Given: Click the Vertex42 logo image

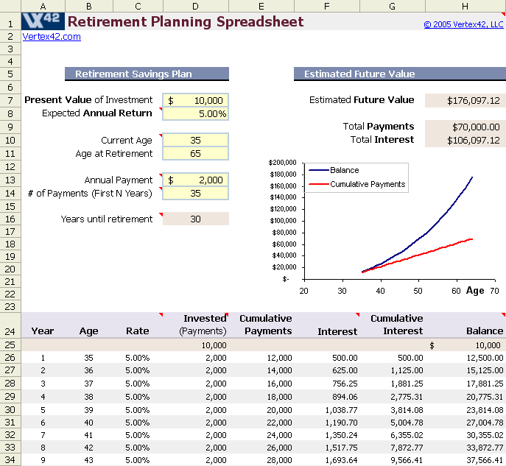Looking at the screenshot, I should [43, 21].
